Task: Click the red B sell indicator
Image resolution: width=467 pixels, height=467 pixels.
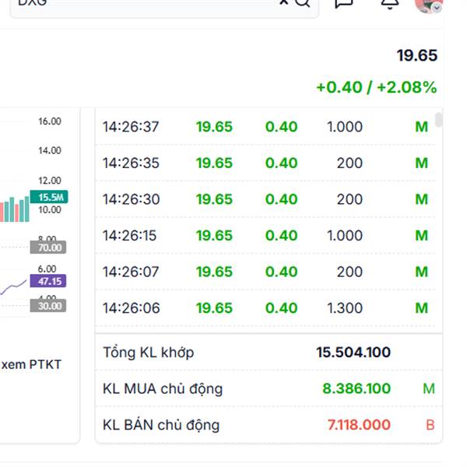Action: (x=430, y=425)
